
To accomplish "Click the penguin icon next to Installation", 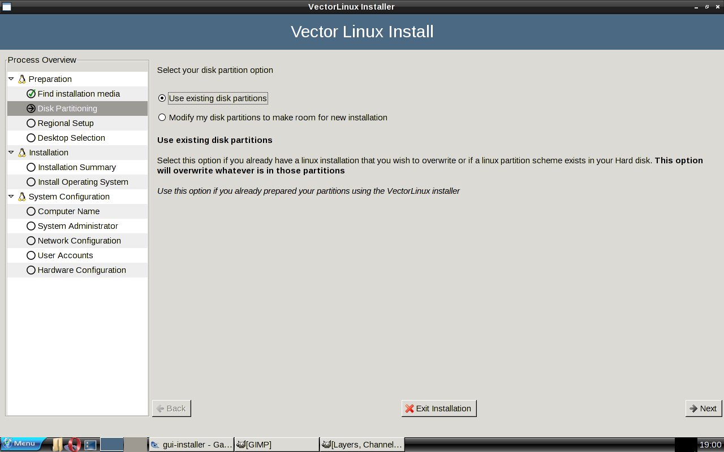I will pyautogui.click(x=22, y=153).
